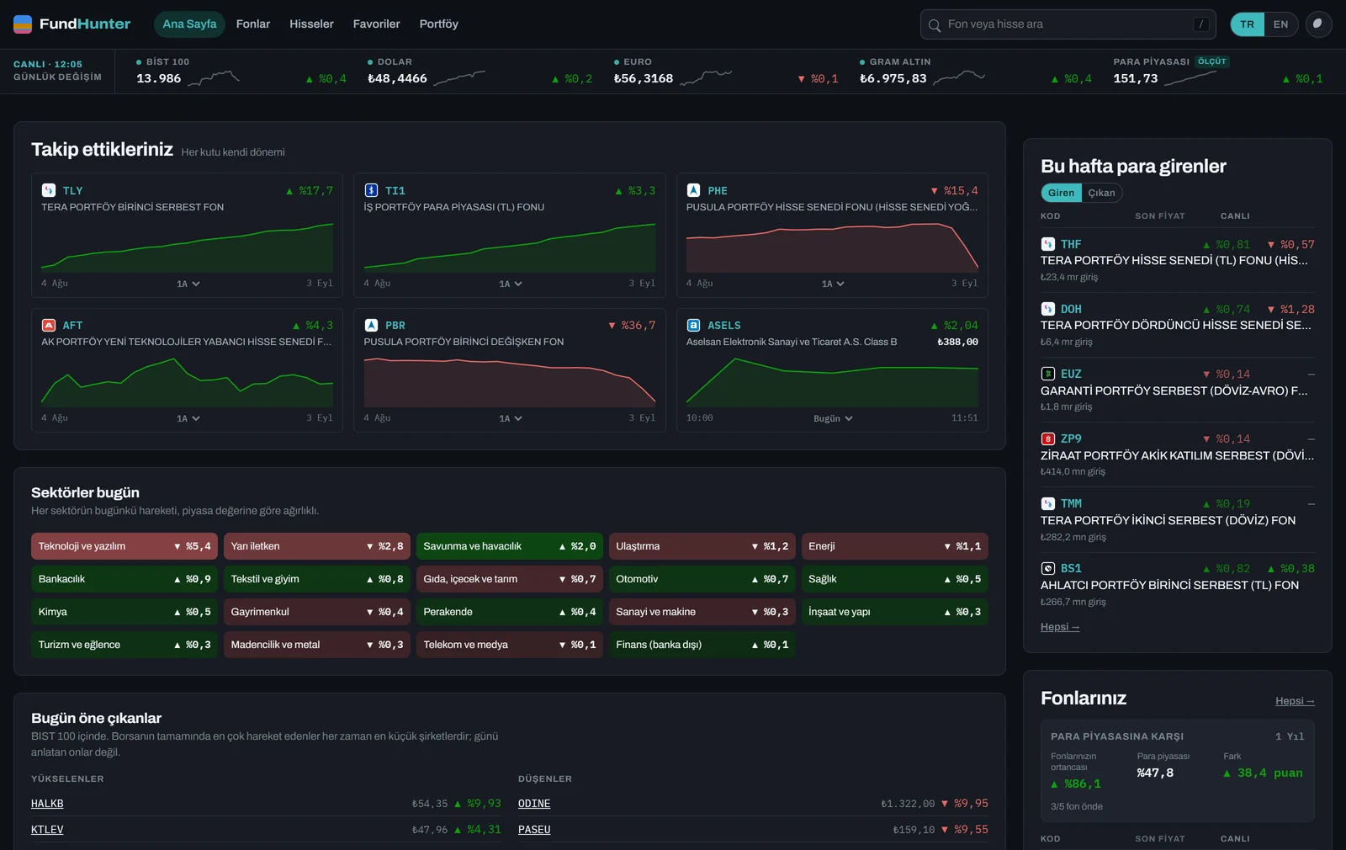Click the TMM fund logo icon
The height and width of the screenshot is (850, 1346).
[x=1047, y=503]
